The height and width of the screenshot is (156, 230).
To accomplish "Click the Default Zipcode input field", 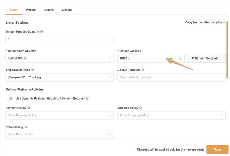I will [x=151, y=58].
